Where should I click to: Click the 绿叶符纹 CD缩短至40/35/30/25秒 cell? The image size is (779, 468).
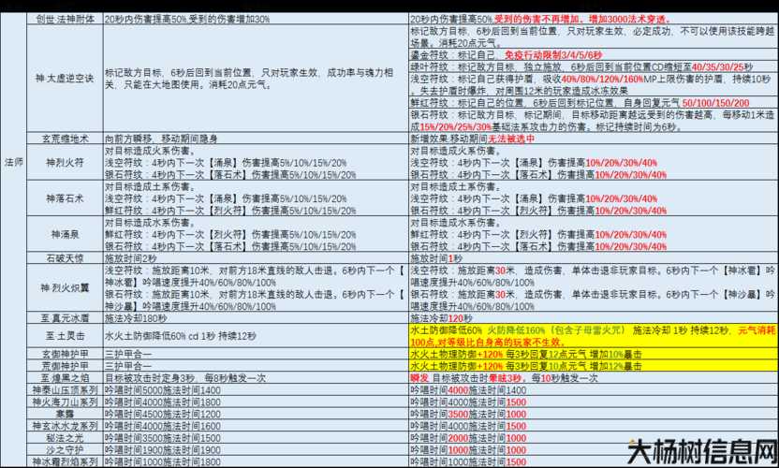(x=594, y=66)
